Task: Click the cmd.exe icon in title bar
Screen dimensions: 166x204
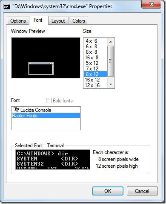Action: coord(7,6)
